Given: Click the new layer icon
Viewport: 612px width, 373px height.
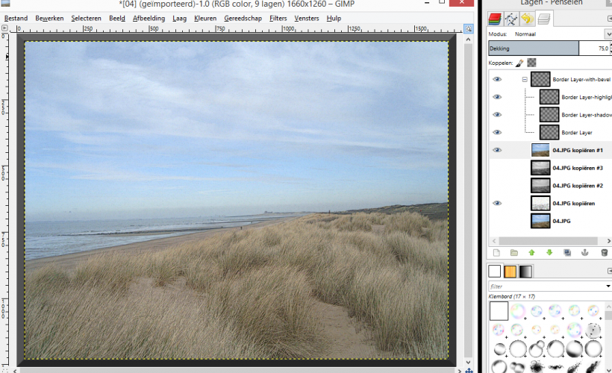Looking at the screenshot, I should [496, 253].
